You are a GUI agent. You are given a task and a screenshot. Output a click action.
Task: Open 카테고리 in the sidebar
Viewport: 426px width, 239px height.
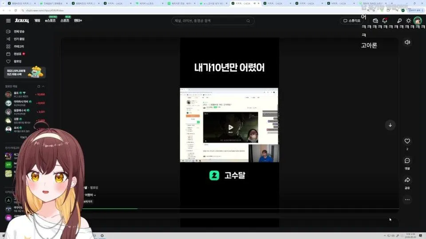15,46
